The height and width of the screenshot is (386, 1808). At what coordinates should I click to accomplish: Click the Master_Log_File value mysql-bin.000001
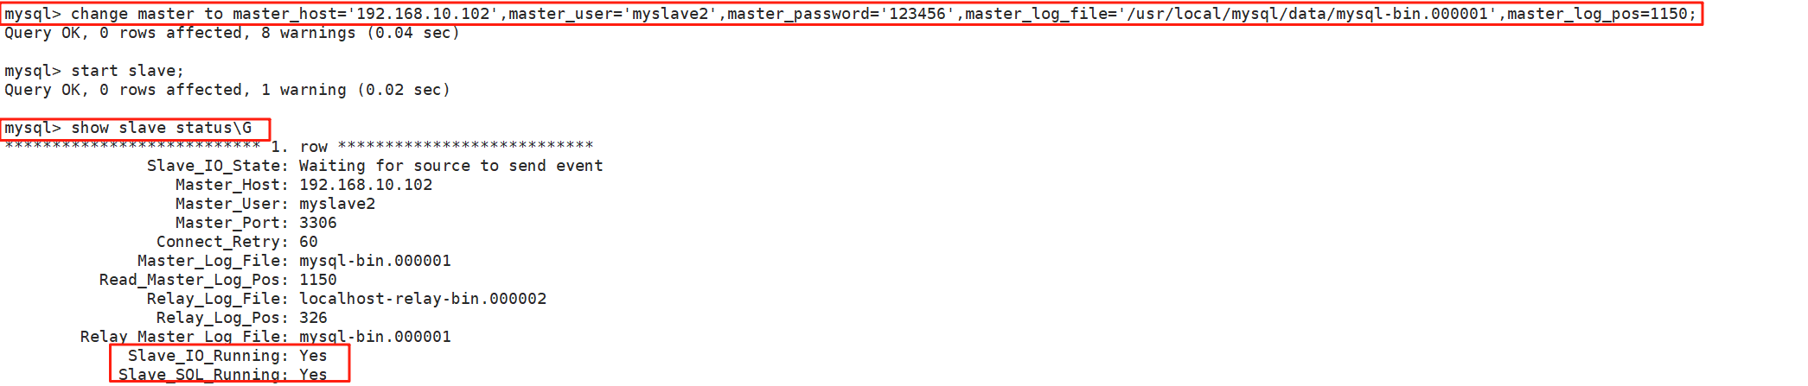375,261
